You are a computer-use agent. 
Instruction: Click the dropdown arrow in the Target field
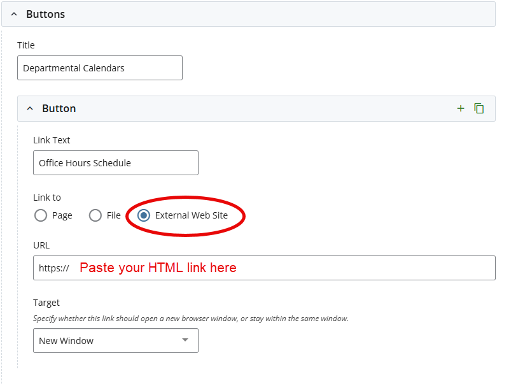point(185,340)
